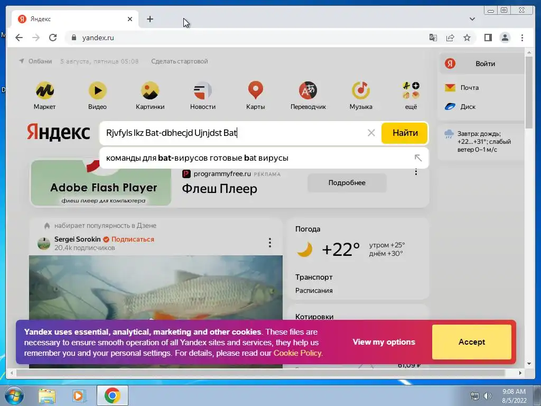Open Windows Explorer from taskbar

(x=46, y=396)
